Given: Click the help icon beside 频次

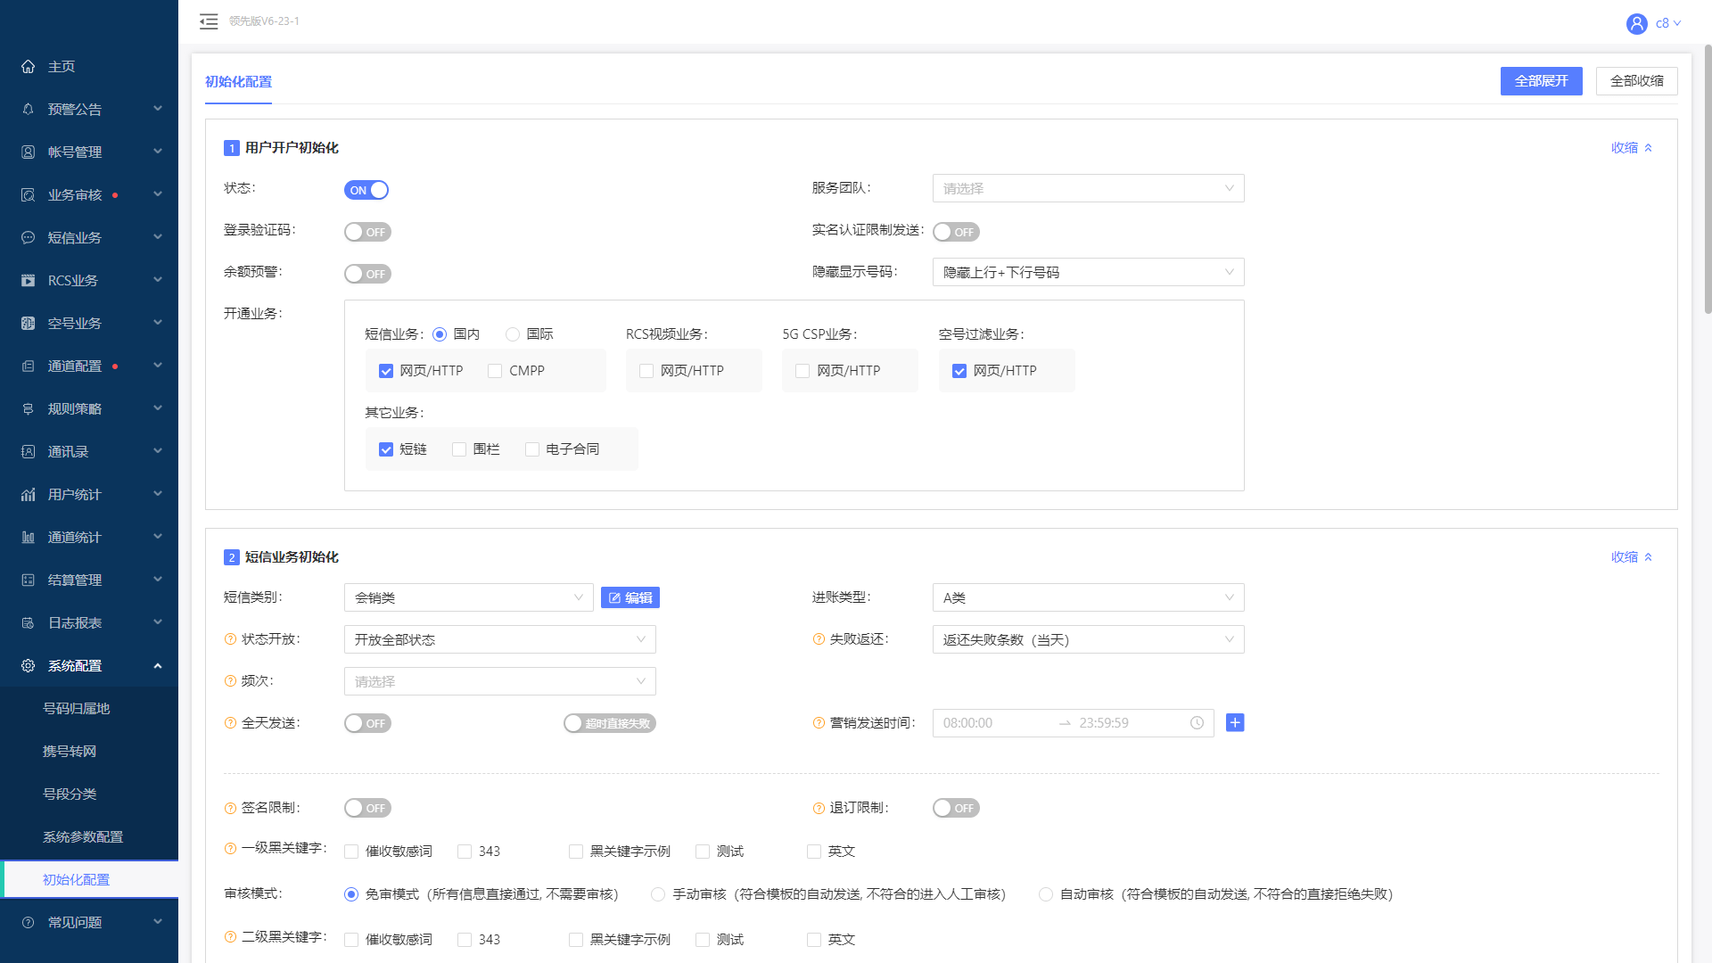Looking at the screenshot, I should click(x=230, y=681).
